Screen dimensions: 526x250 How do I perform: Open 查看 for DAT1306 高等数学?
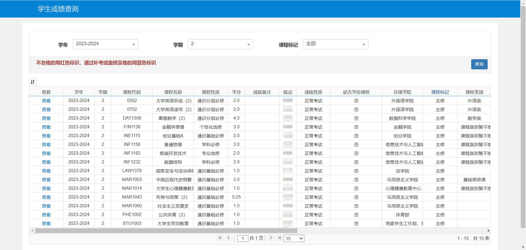pyautogui.click(x=46, y=118)
